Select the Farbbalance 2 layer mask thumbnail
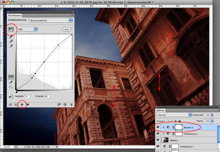This screenshot has height=152, width=220. coord(179,134)
